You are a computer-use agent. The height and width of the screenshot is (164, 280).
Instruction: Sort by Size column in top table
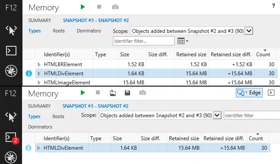tap(124, 55)
